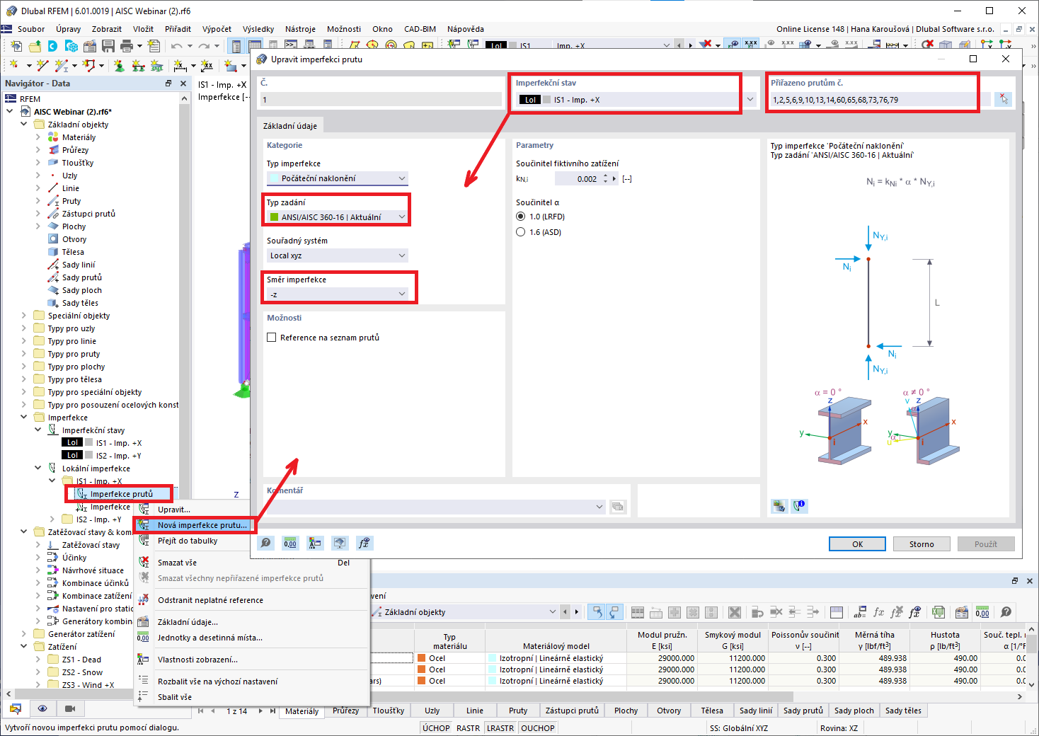Click the Základní údaje dialog tab

290,126
